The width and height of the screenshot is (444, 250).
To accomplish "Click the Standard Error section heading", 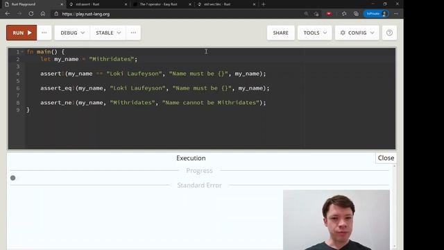I will 199,185.
